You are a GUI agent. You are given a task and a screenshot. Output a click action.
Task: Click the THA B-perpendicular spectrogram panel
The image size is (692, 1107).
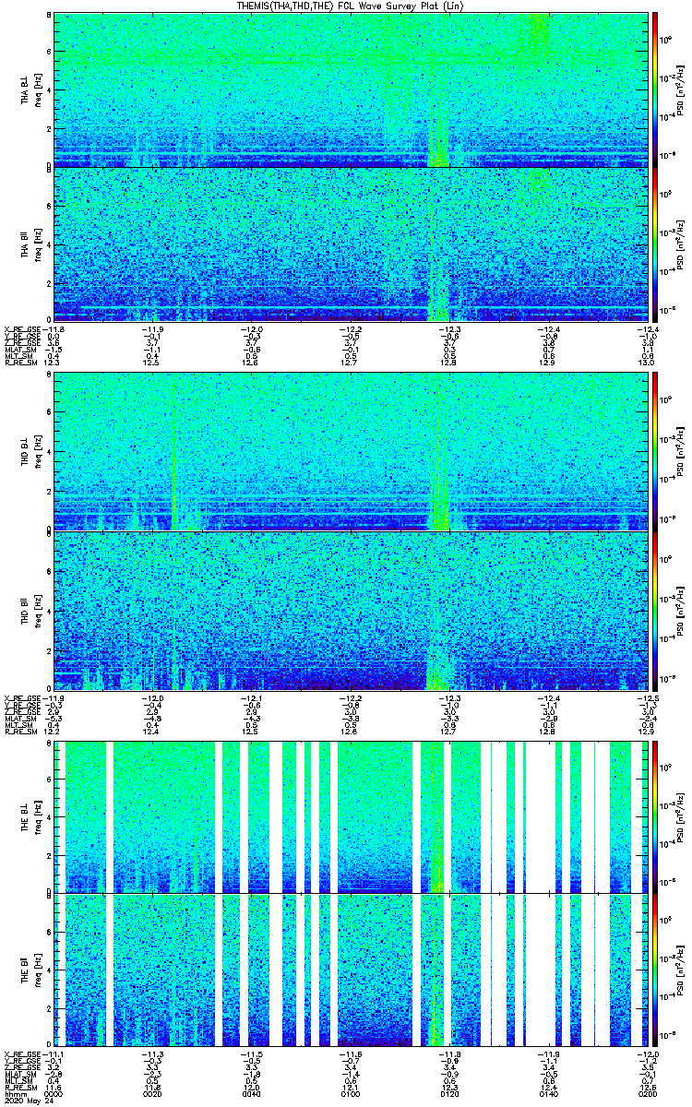click(351, 89)
